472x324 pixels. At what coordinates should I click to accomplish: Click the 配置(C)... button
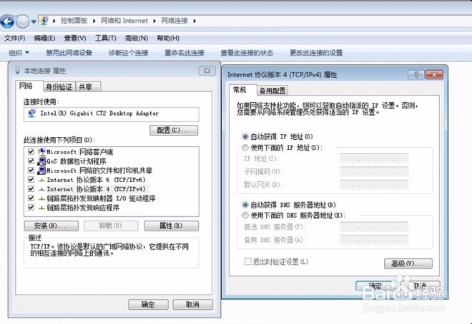[x=174, y=130]
